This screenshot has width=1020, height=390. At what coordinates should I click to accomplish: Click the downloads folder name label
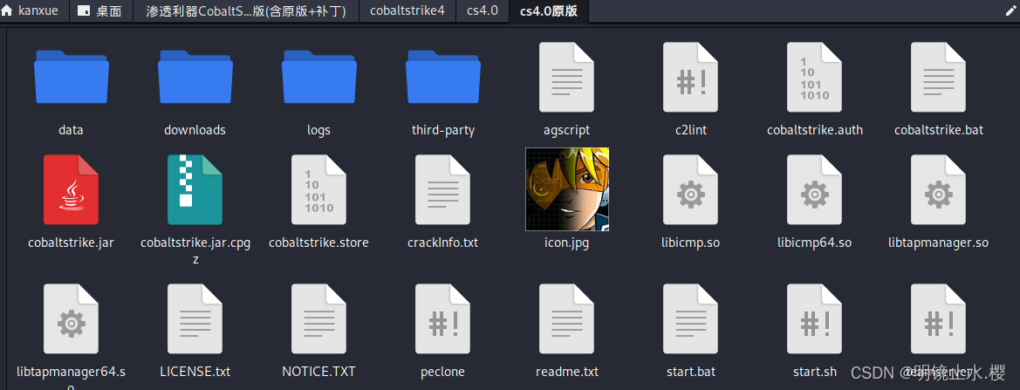click(195, 130)
